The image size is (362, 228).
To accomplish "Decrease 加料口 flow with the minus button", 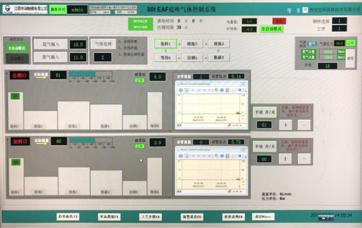I will coord(304,159).
